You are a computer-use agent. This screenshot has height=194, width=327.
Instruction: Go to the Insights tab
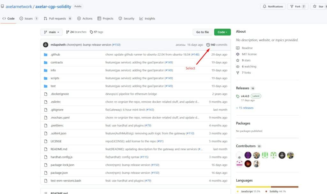(147, 19)
